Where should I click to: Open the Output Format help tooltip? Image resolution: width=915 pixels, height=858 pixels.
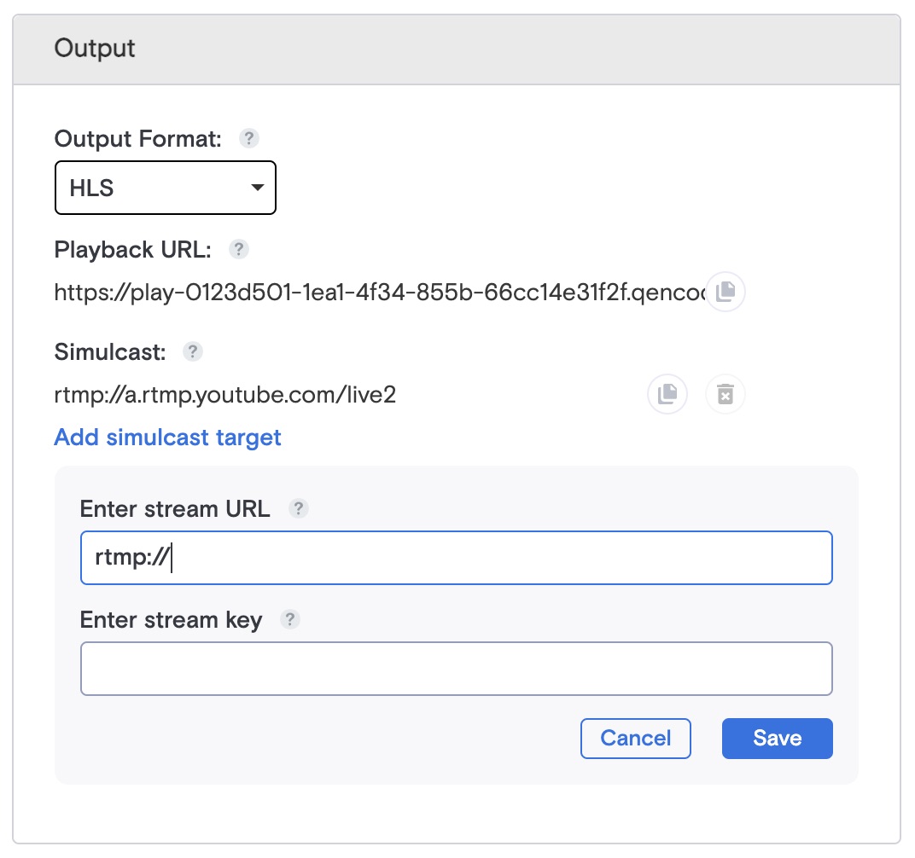click(248, 137)
